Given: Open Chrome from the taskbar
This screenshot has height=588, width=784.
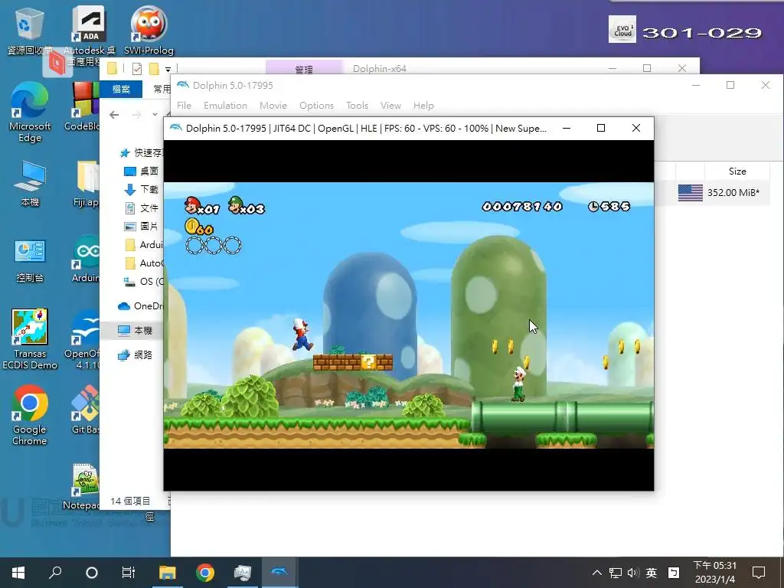Looking at the screenshot, I should tap(205, 573).
